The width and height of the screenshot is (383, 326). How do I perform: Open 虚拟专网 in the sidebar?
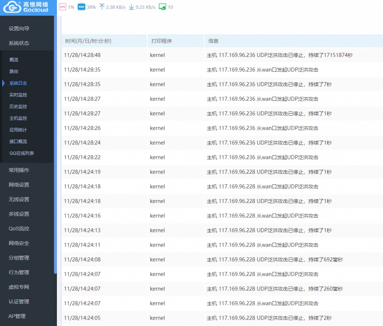[x=19, y=287]
